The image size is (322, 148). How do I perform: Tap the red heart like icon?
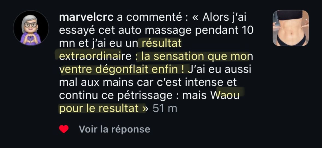[x=64, y=129]
